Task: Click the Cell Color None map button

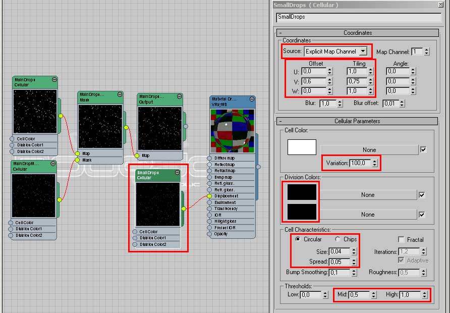Action: (x=369, y=150)
